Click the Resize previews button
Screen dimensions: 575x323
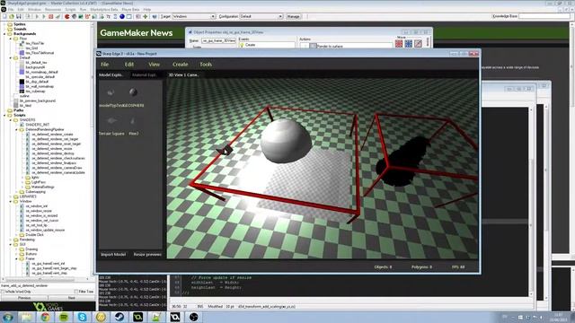tap(147, 254)
